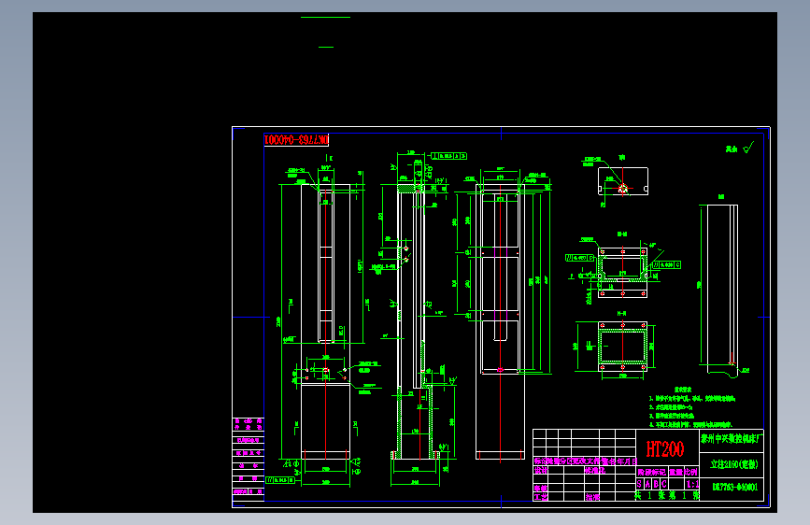Click the B stage-mark cell

pyautogui.click(x=656, y=484)
